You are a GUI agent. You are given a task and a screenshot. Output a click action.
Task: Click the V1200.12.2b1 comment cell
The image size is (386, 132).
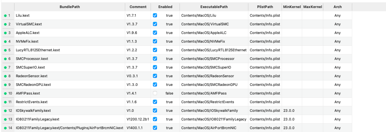pos(138,119)
